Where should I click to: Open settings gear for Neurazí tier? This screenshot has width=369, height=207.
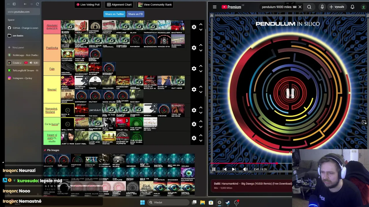194,89
